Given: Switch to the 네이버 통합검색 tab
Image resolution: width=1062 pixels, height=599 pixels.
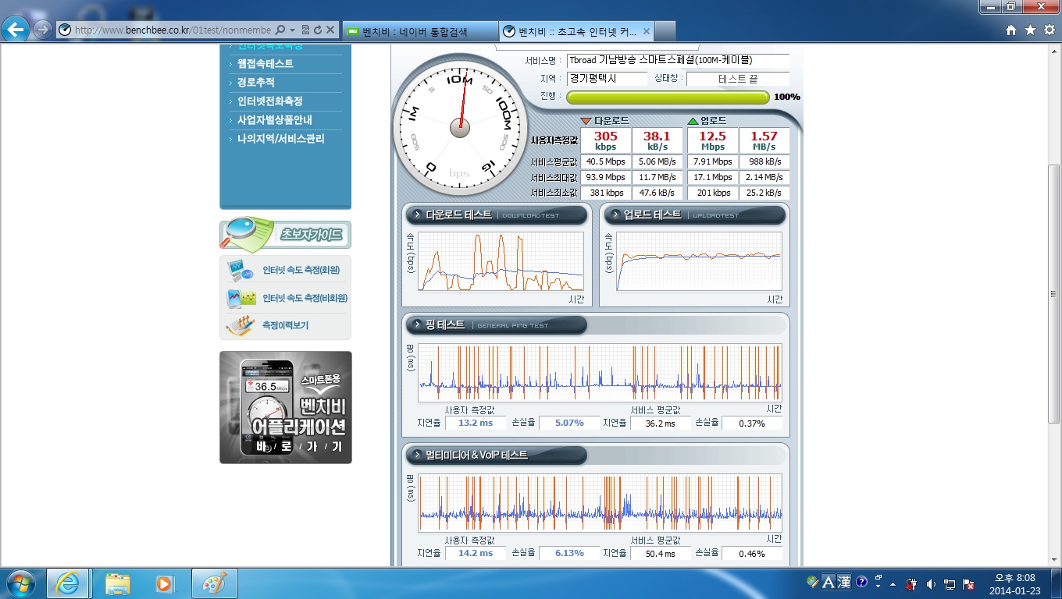Looking at the screenshot, I should [420, 31].
